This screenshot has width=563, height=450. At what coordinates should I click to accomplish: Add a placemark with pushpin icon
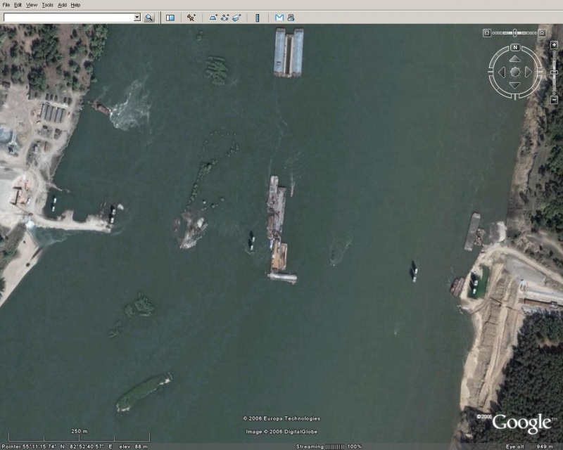point(191,18)
